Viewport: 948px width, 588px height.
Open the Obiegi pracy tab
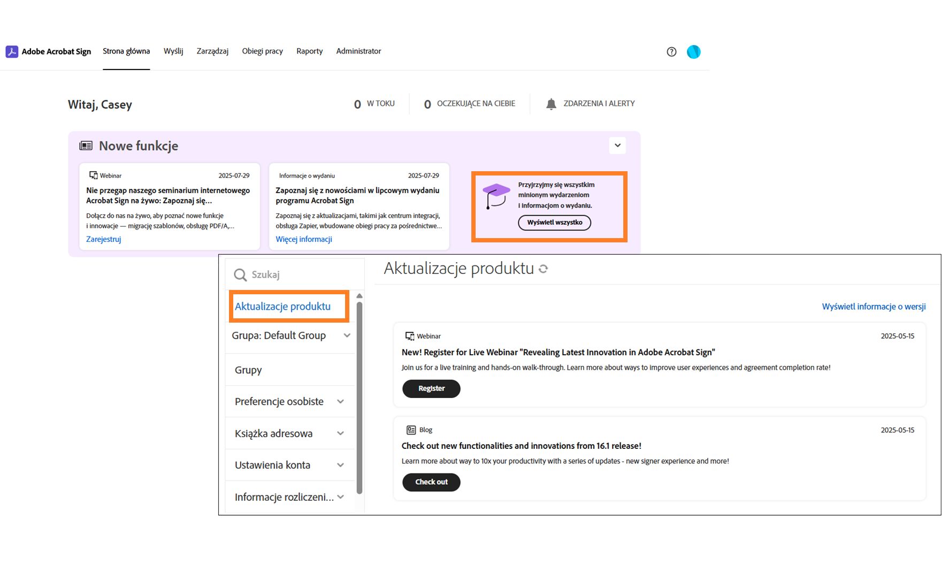[262, 51]
